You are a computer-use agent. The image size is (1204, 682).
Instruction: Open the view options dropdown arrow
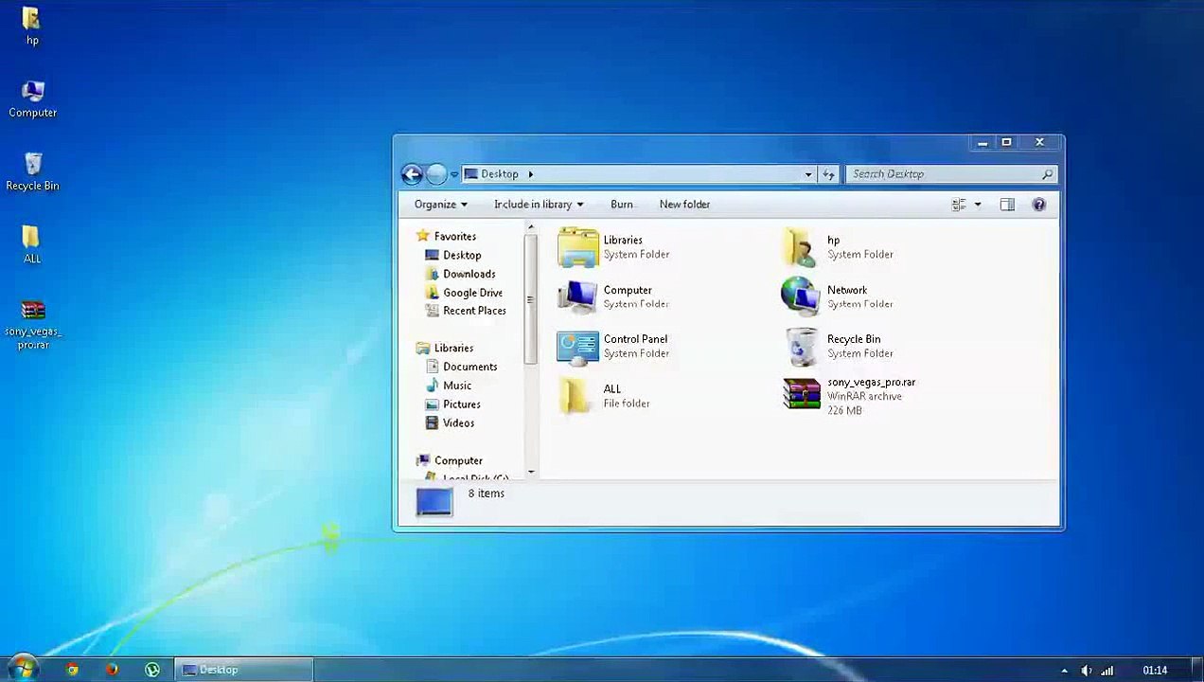pos(978,205)
